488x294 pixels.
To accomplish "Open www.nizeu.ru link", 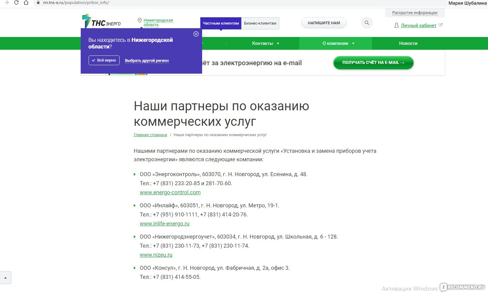I will tap(156, 255).
